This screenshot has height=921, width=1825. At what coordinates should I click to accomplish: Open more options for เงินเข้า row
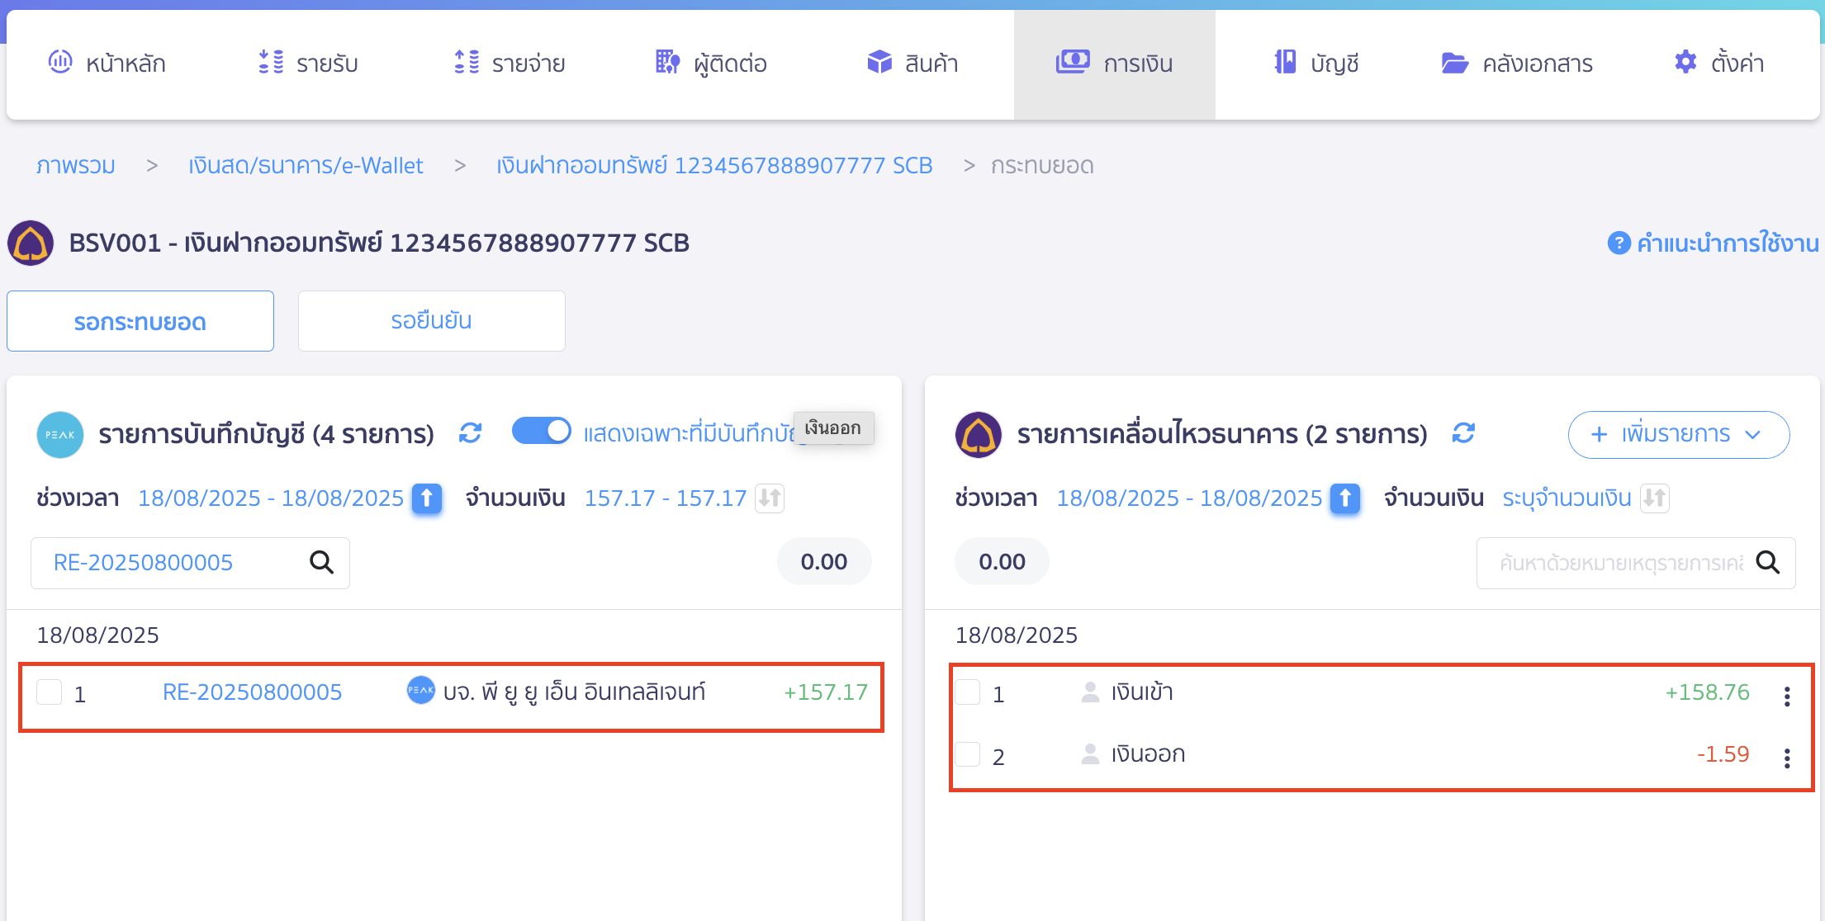click(1787, 697)
